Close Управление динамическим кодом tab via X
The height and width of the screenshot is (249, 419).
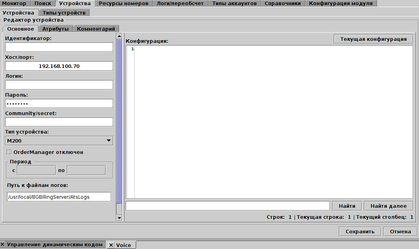(x=3, y=245)
